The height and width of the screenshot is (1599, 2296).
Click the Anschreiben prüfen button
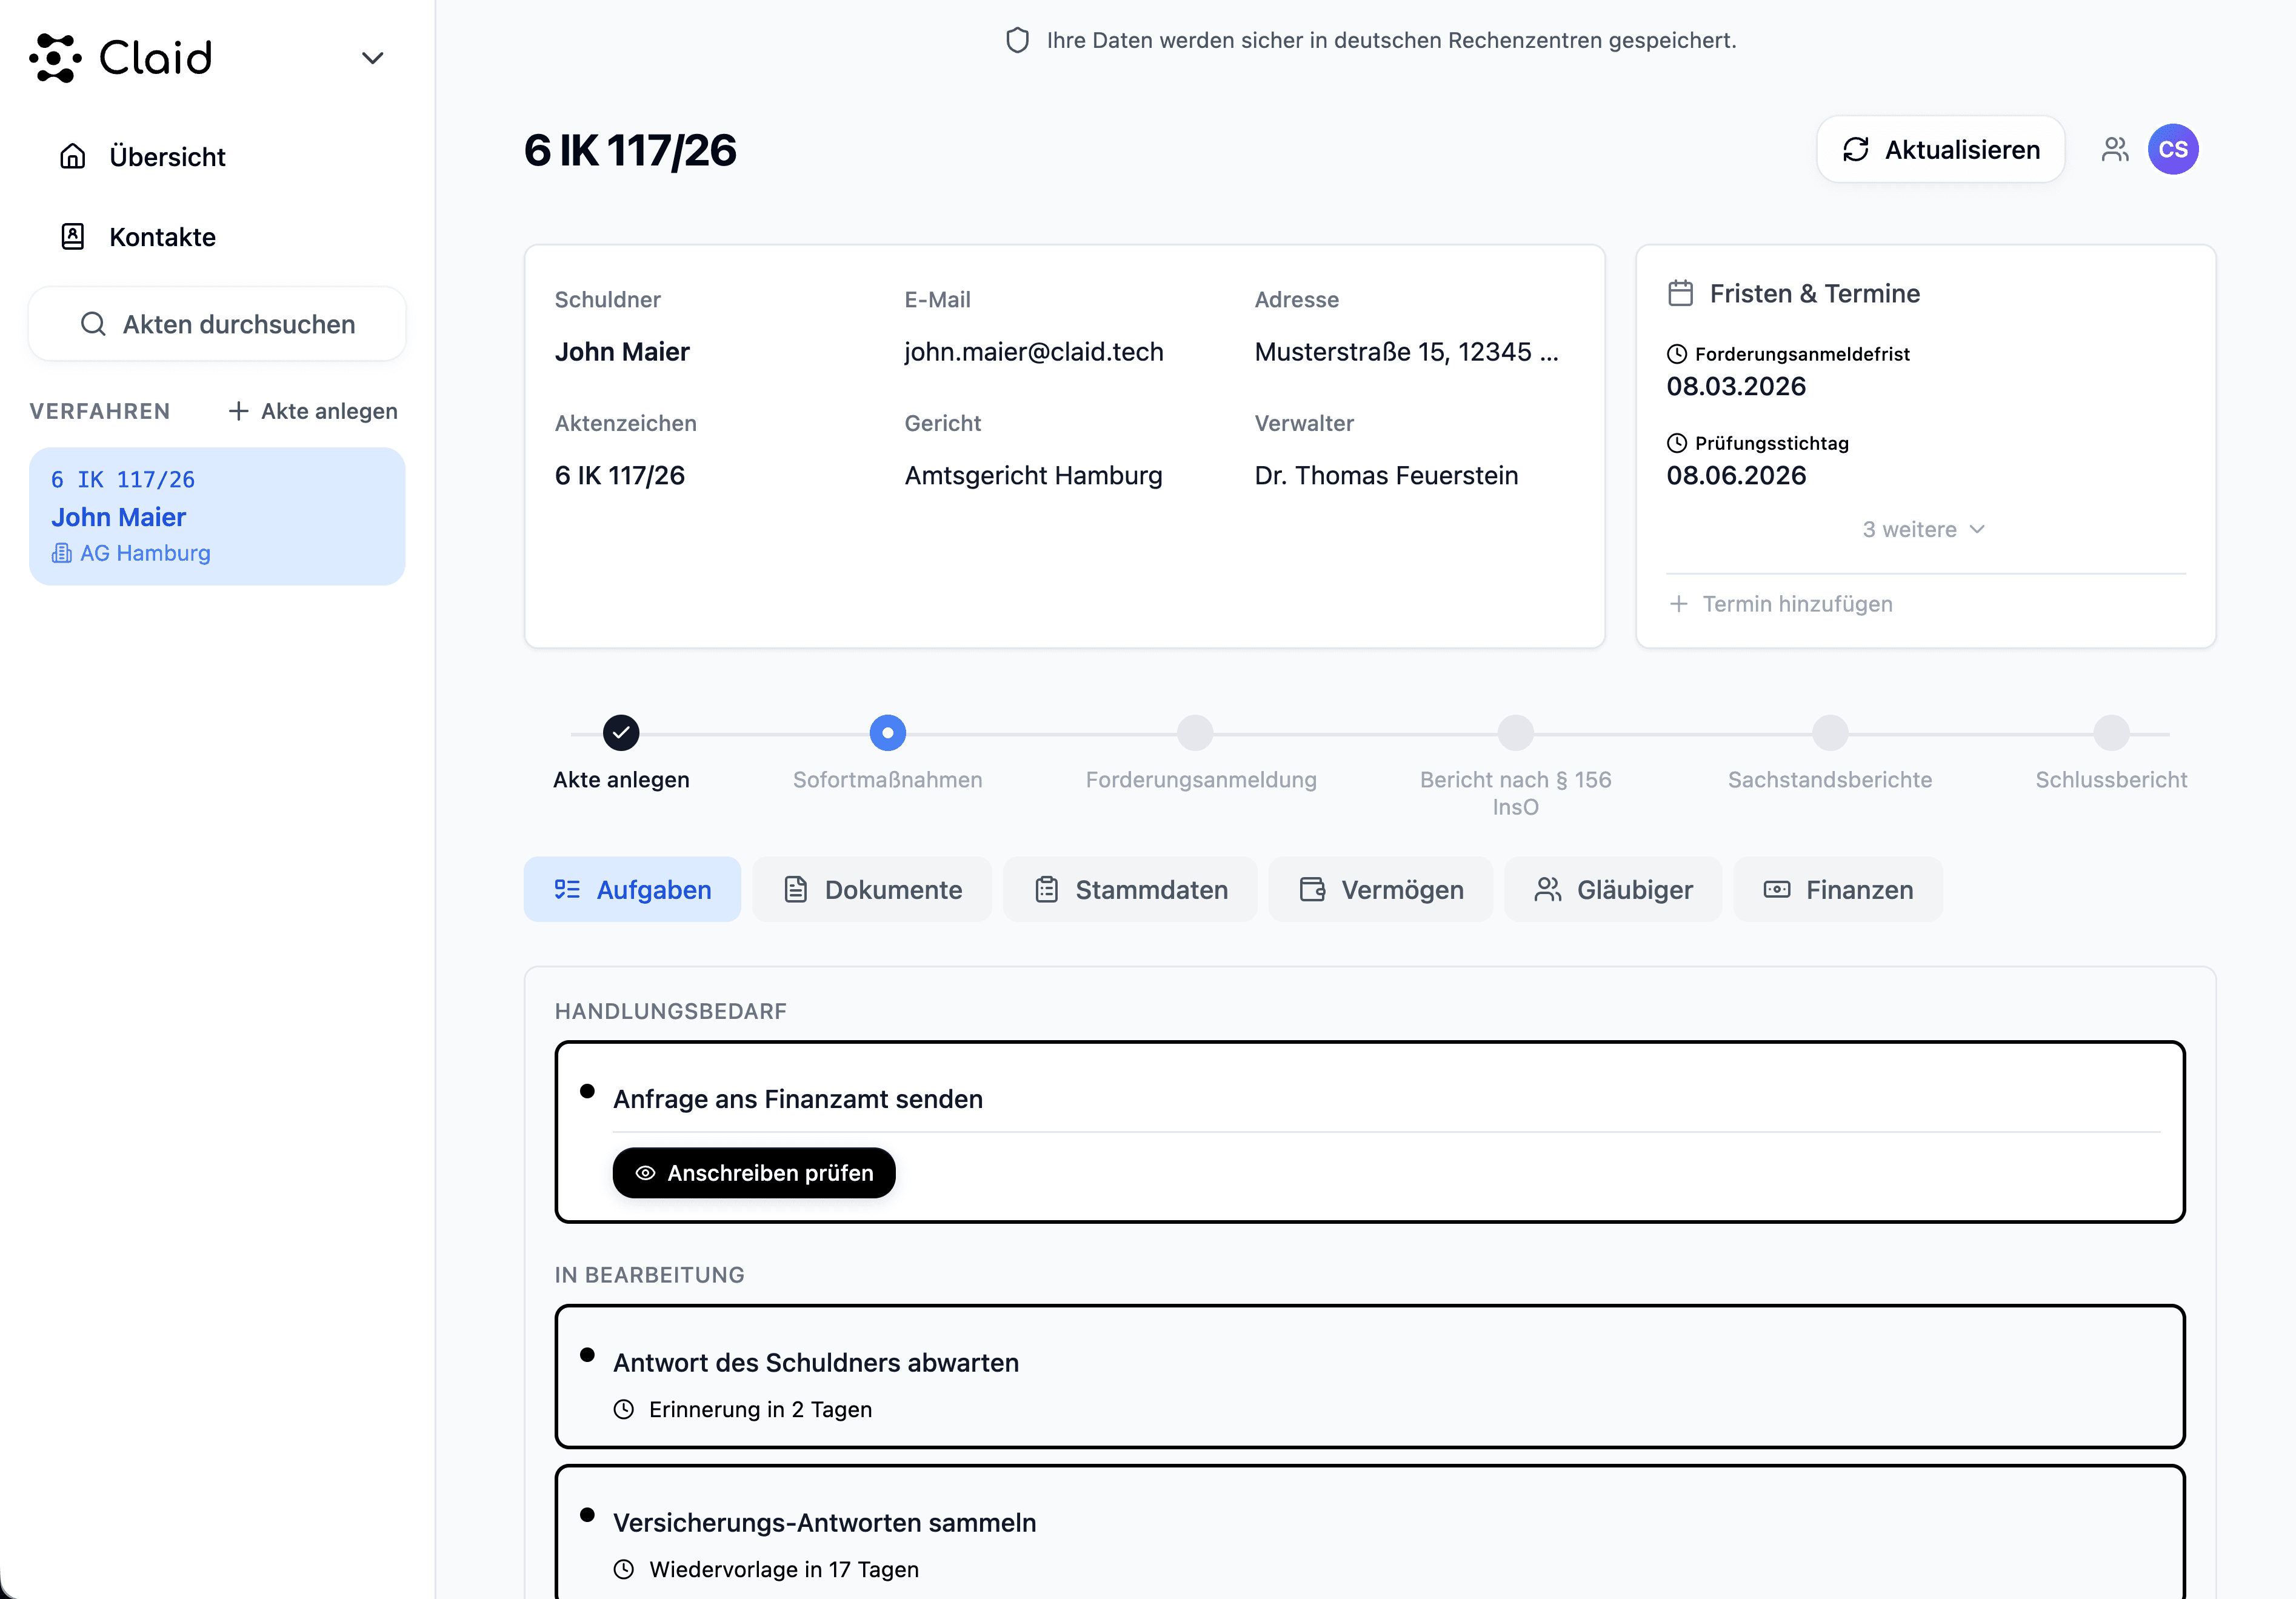click(x=754, y=1173)
